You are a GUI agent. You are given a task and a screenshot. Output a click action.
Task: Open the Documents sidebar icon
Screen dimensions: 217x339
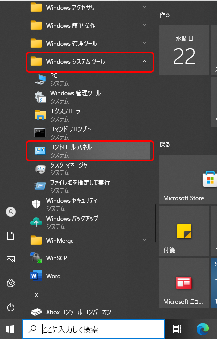(11, 236)
